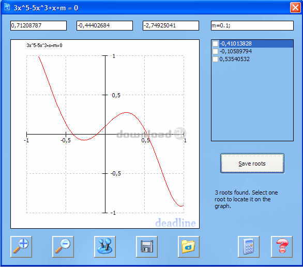Viewport: 303px width, 267px height.
Task: Click the field showing -0,44402684
Action: click(104, 25)
